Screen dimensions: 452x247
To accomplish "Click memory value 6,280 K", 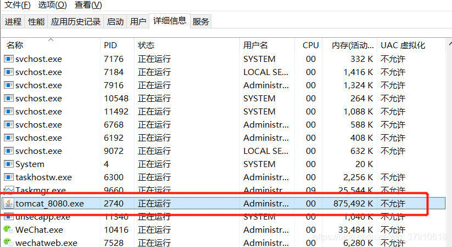I will 358,243.
